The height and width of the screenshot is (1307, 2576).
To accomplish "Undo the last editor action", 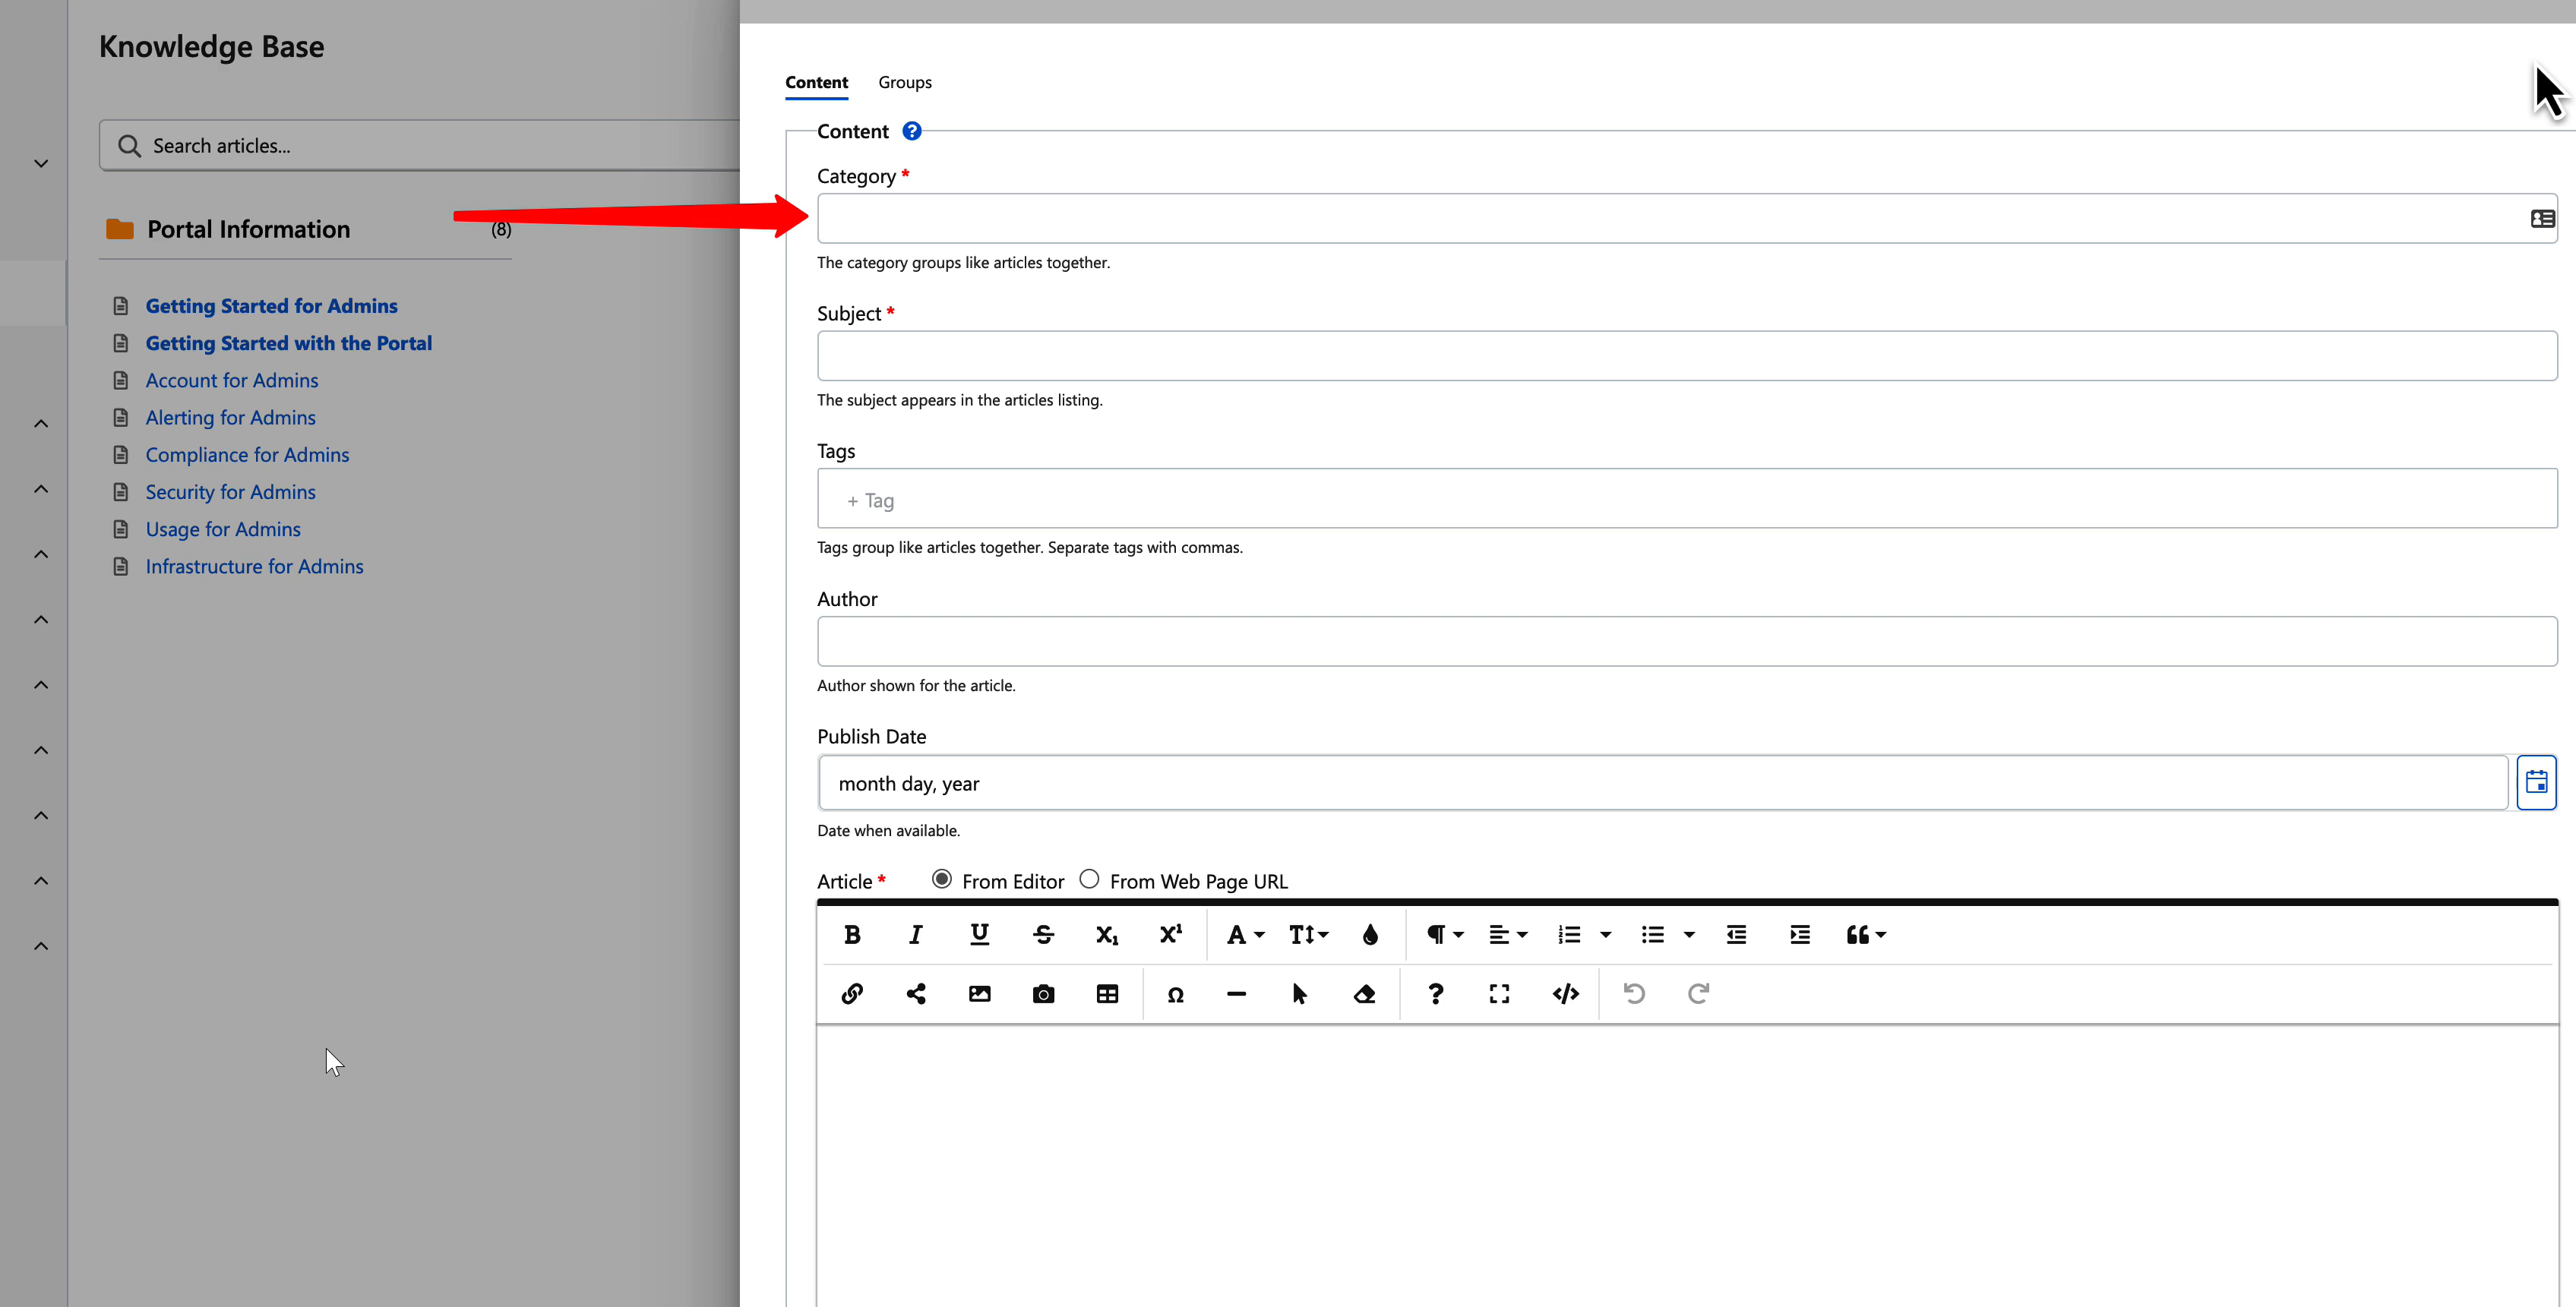I will click(1634, 993).
